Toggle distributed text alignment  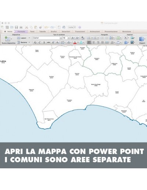click(x=107, y=42)
